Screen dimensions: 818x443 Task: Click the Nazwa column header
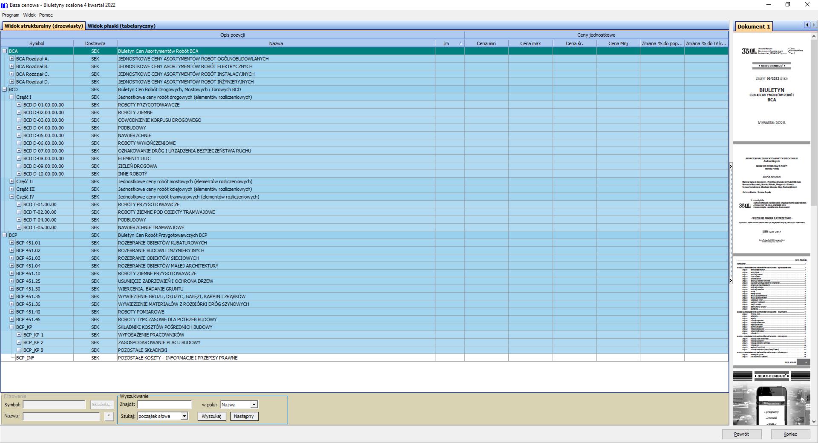click(276, 43)
